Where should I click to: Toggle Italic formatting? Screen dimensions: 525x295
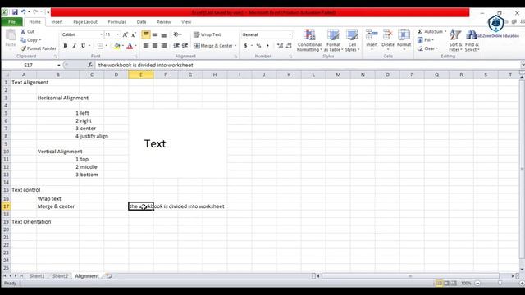coord(74,46)
